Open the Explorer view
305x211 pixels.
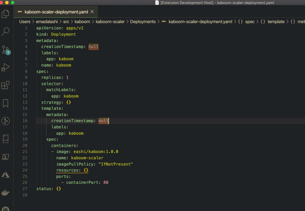[6, 14]
